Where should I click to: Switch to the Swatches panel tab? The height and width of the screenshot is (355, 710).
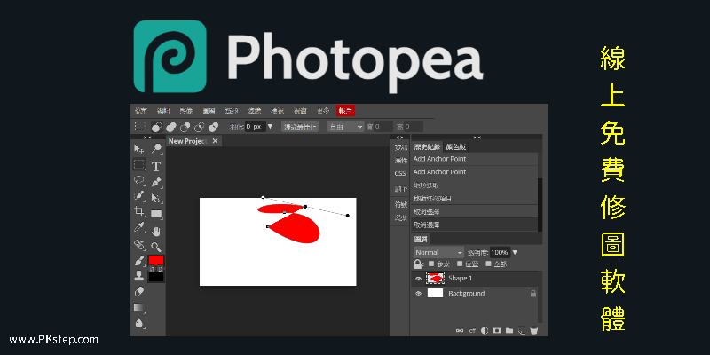pyautogui.click(x=455, y=146)
